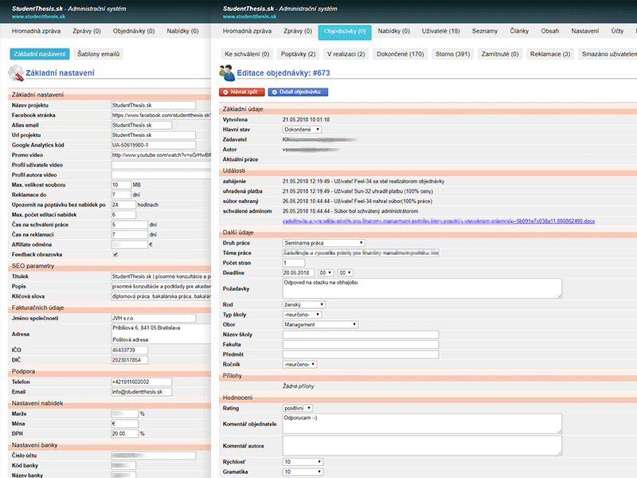Open Zprávy (0) tab in the settings window
The height and width of the screenshot is (478, 637).
point(87,31)
